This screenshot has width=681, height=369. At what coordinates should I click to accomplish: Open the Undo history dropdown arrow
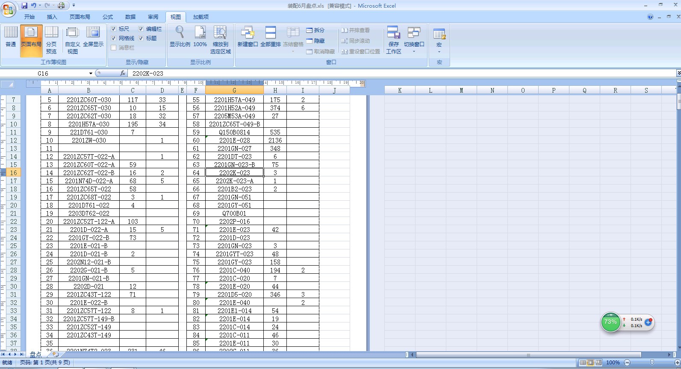click(x=40, y=6)
